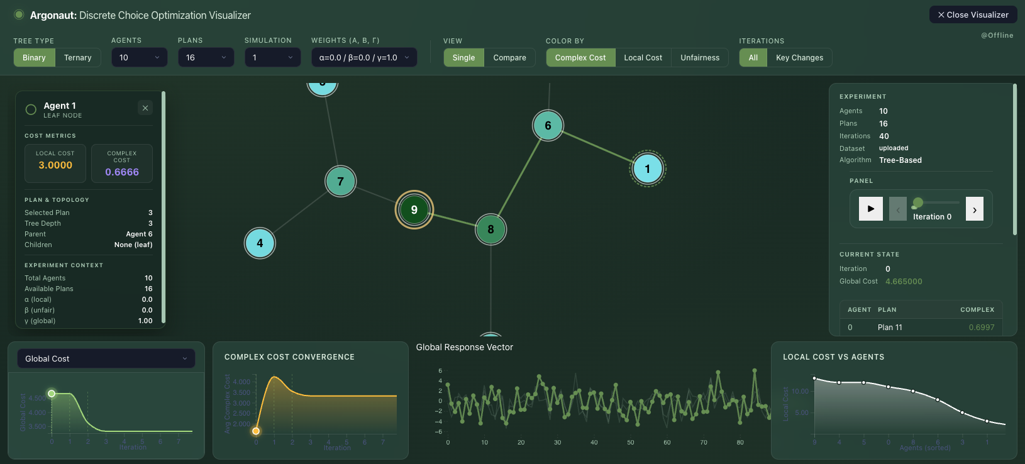1025x464 pixels.
Task: Click the @Offline status label
Action: [x=997, y=35]
